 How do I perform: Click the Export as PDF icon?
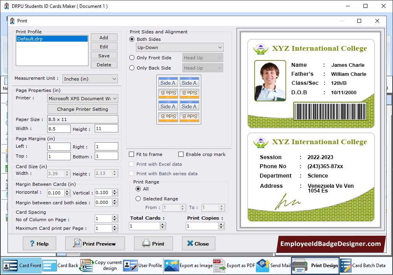pyautogui.click(x=219, y=266)
